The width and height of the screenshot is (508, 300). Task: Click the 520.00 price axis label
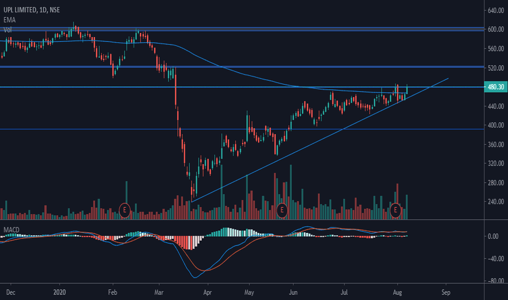click(495, 68)
